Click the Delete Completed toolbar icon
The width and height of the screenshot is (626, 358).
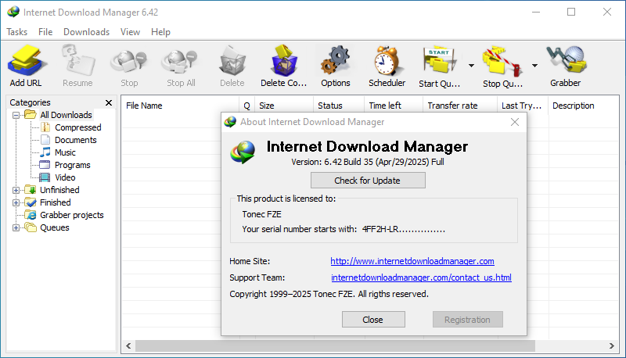click(284, 61)
